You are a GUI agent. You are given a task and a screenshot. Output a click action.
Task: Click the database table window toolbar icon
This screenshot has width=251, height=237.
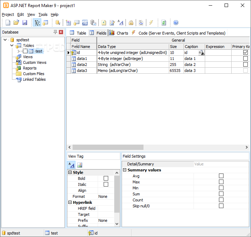(x=45, y=23)
